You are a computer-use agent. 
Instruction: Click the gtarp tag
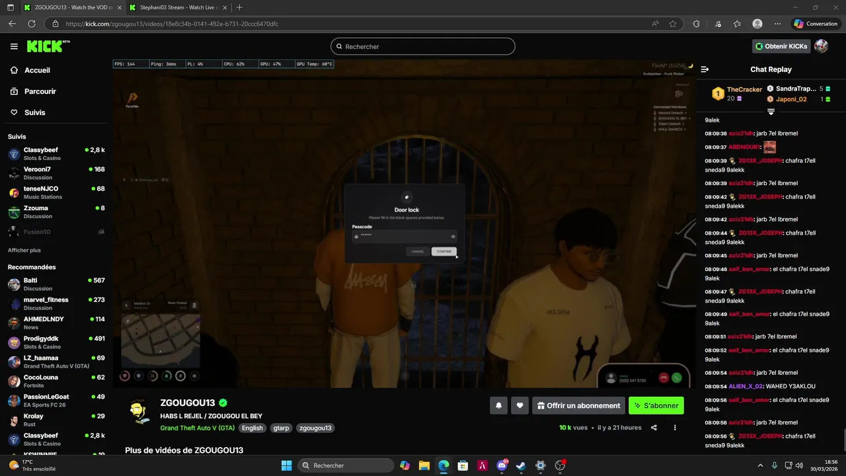pos(281,428)
